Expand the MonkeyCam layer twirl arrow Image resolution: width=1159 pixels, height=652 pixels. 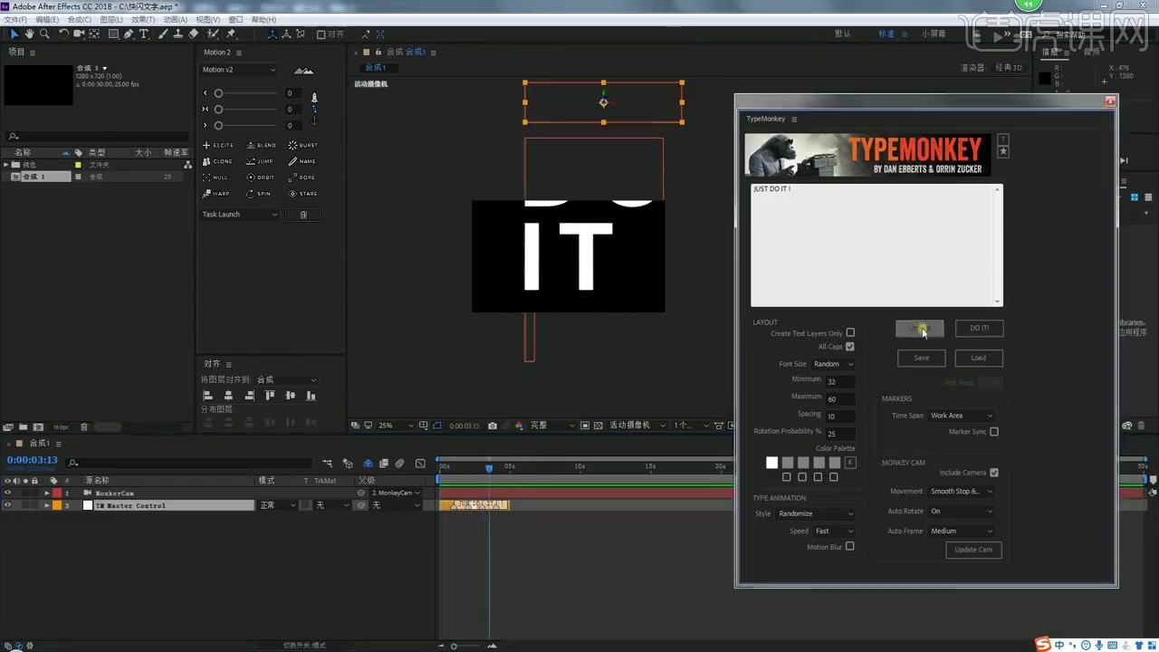(47, 494)
